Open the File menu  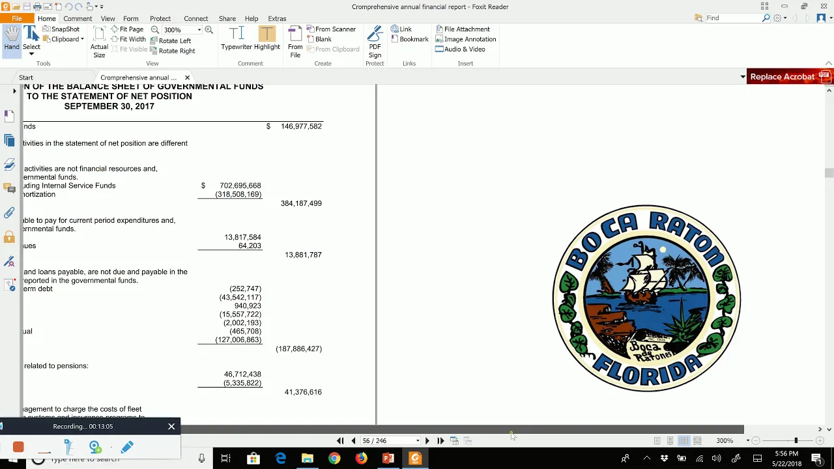[x=17, y=18]
